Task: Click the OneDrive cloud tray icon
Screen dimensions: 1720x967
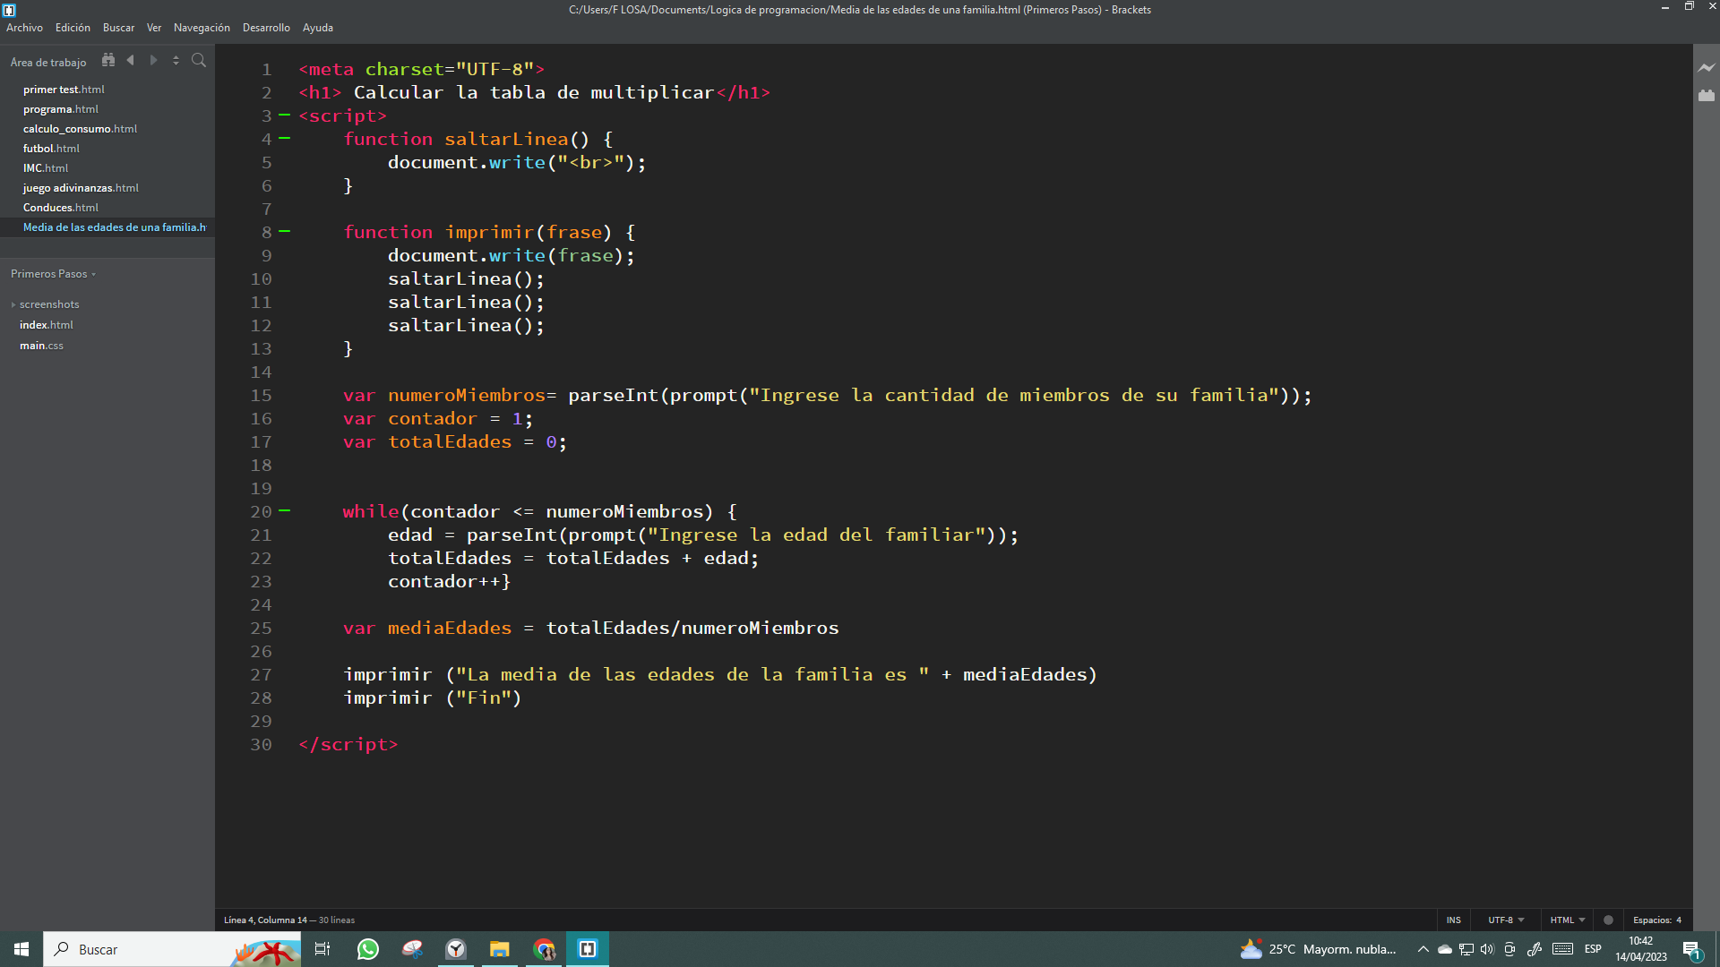Action: 1445,949
